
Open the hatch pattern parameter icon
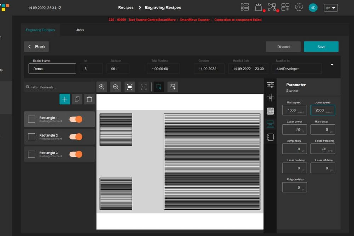tap(270, 111)
